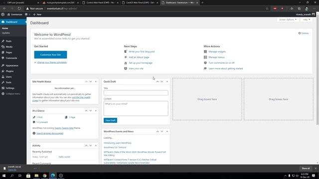Toggle Activity panel collapse
This screenshot has height=179, width=319.
click(96, 146)
